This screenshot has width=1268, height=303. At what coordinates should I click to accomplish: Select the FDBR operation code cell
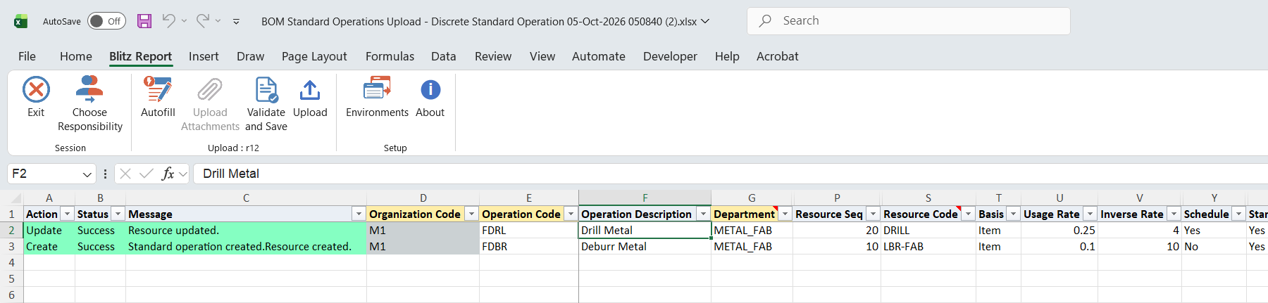(x=528, y=247)
